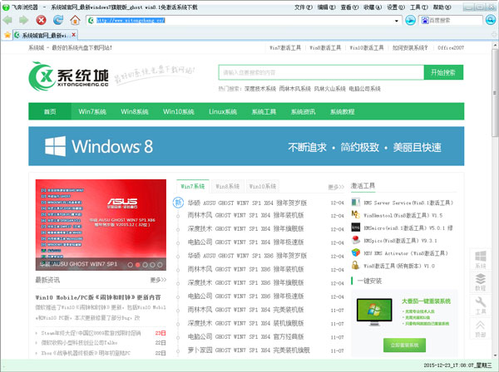
Task: Select the first slideshow dot indicator
Action: tap(131, 264)
